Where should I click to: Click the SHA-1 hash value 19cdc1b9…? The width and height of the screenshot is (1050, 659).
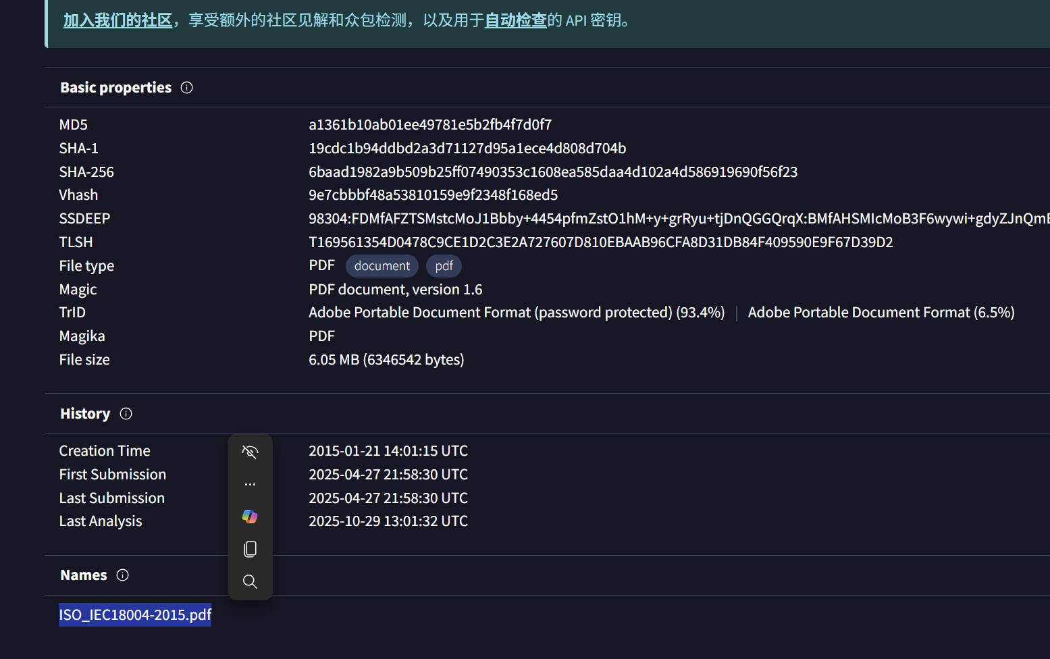467,149
